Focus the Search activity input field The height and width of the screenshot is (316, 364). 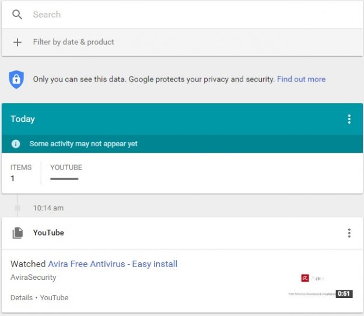tap(182, 15)
